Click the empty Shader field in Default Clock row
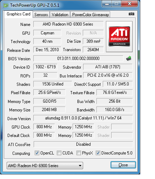 pos(122,135)
